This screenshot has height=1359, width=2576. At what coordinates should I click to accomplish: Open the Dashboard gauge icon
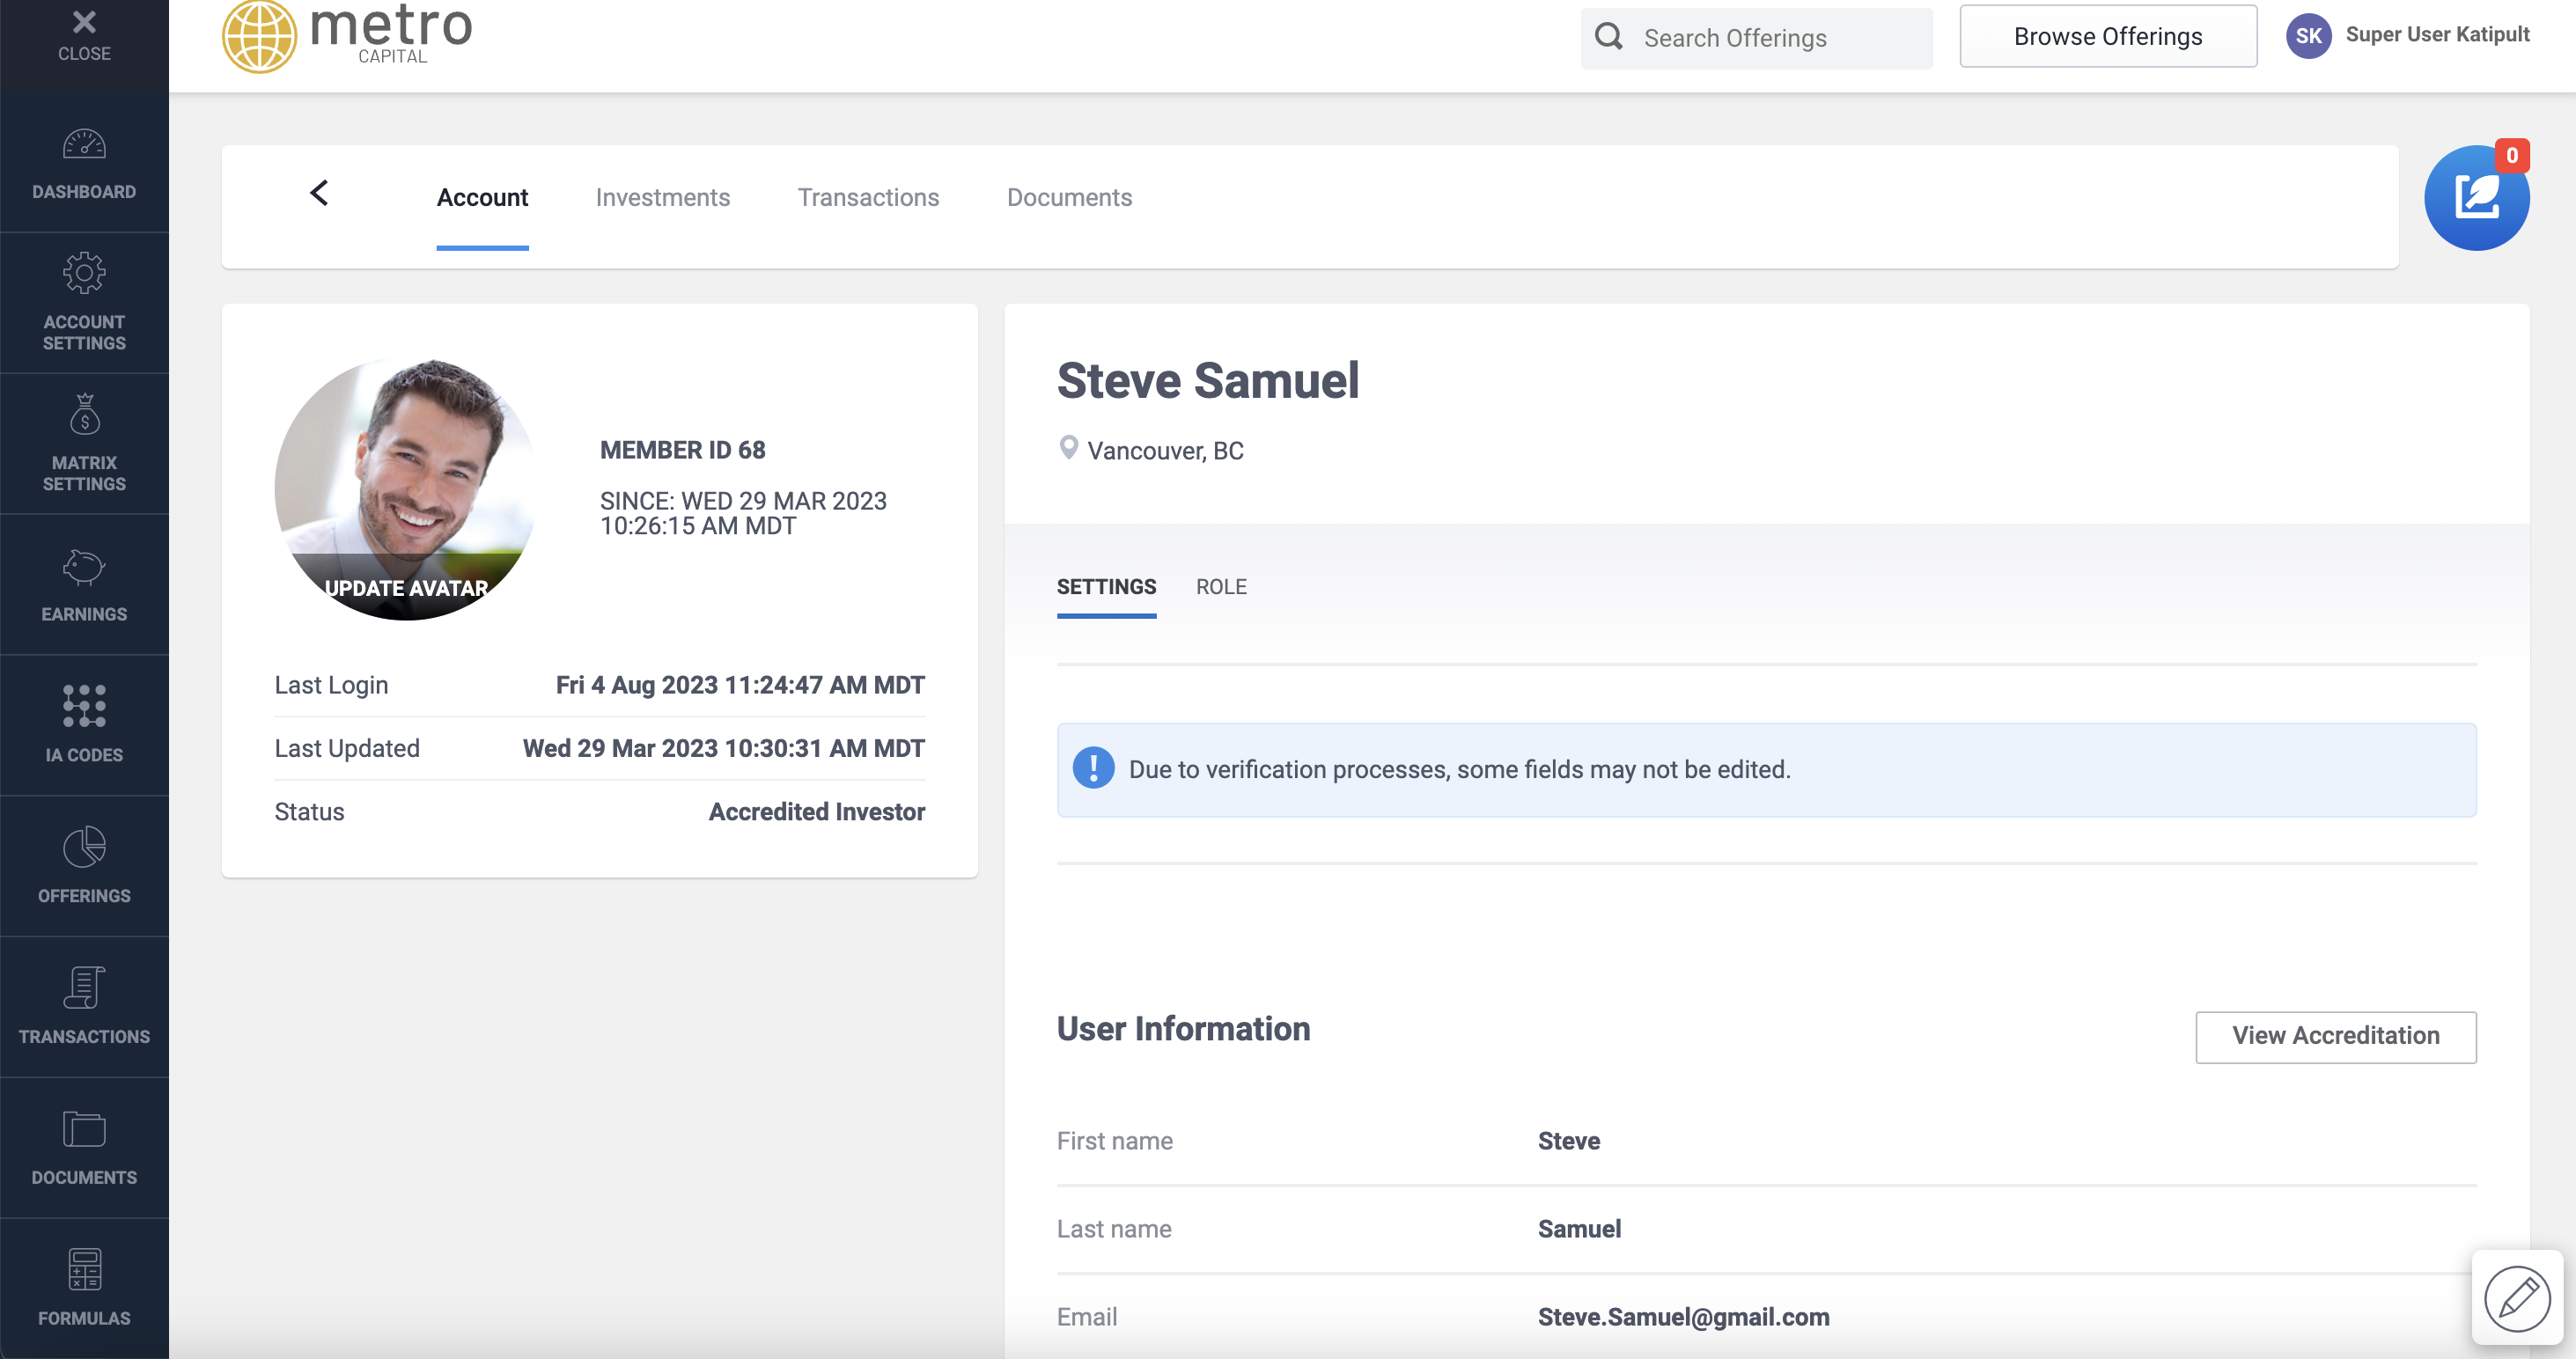84,145
